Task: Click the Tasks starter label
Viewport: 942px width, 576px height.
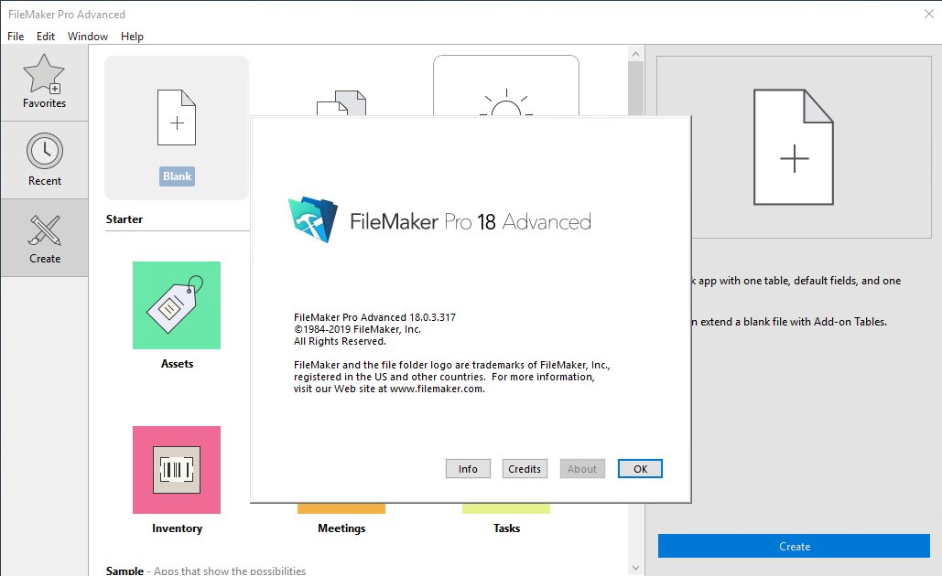Action: [x=506, y=528]
